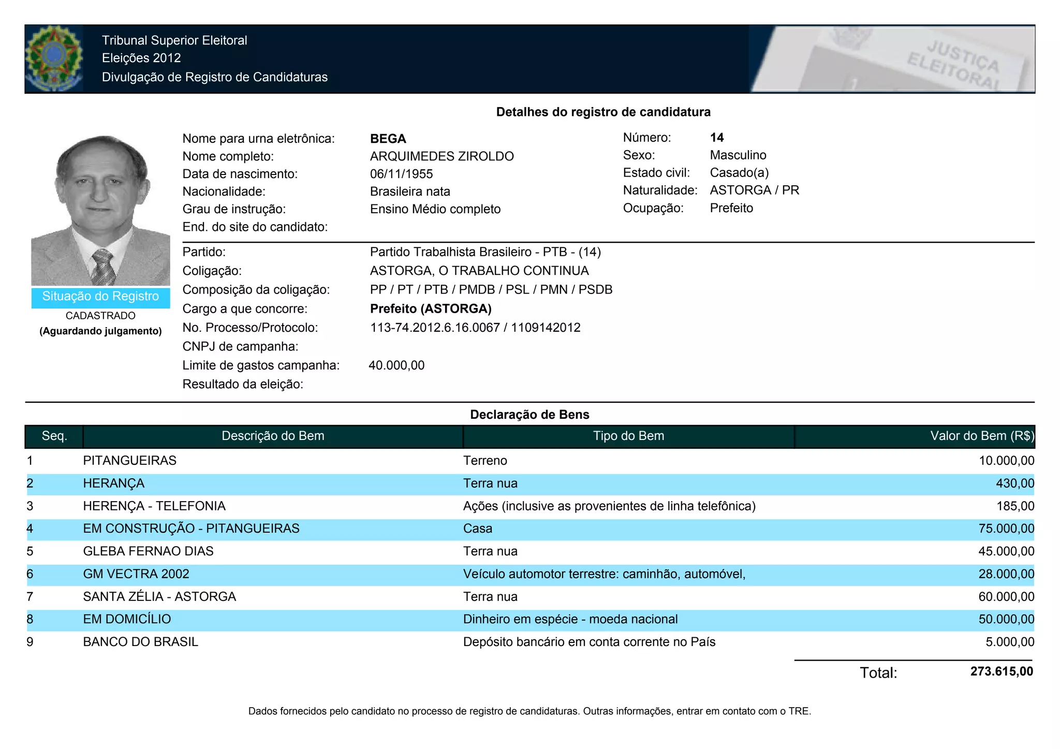Click the Tribunal Superior Eleitoral title

174,40
